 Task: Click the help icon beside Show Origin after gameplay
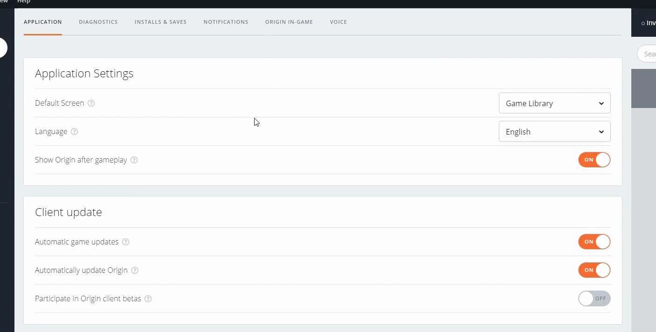[x=134, y=160]
